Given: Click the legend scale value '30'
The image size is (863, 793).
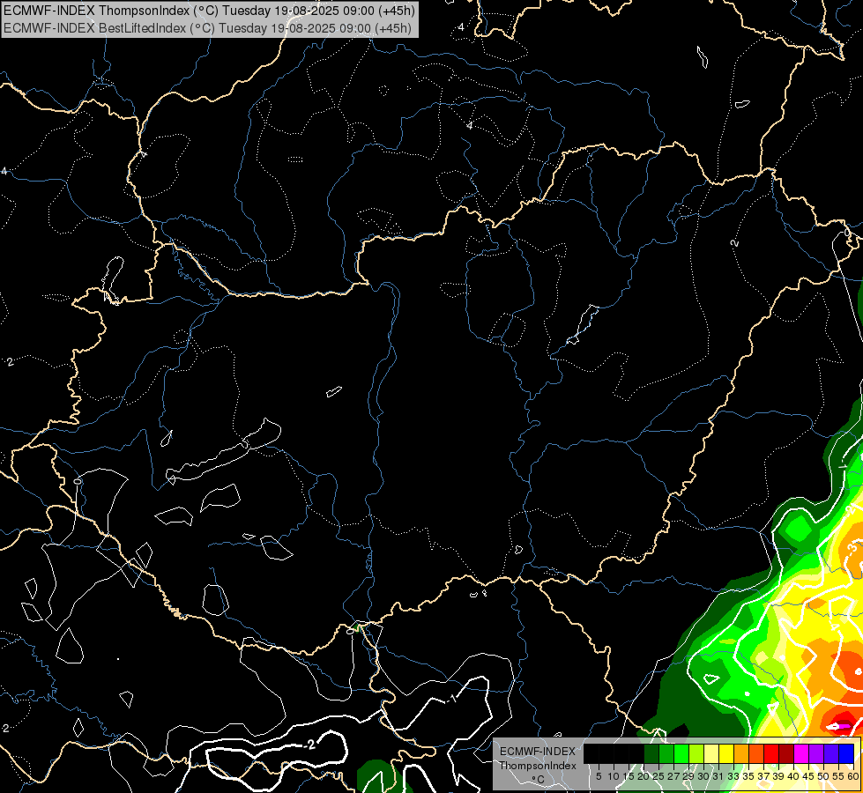Looking at the screenshot, I should coord(704,776).
